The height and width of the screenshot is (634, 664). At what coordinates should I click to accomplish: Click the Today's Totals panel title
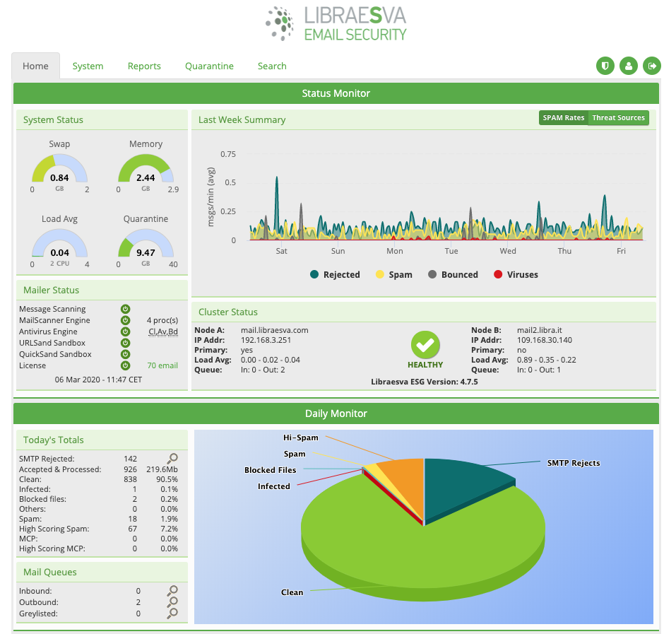(x=54, y=440)
